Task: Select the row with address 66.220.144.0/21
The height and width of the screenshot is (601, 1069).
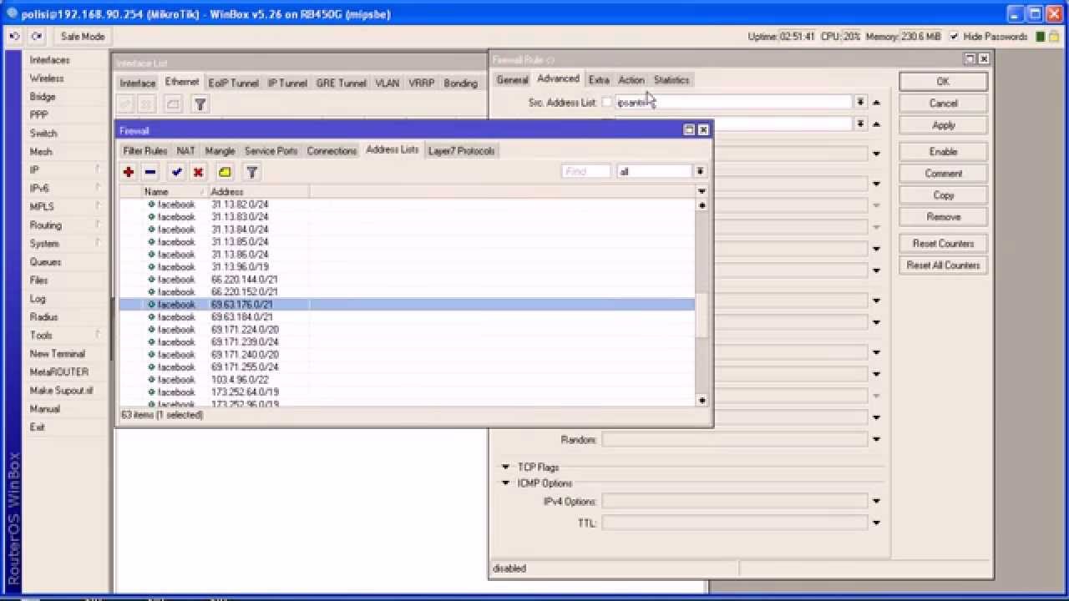Action: (x=407, y=280)
